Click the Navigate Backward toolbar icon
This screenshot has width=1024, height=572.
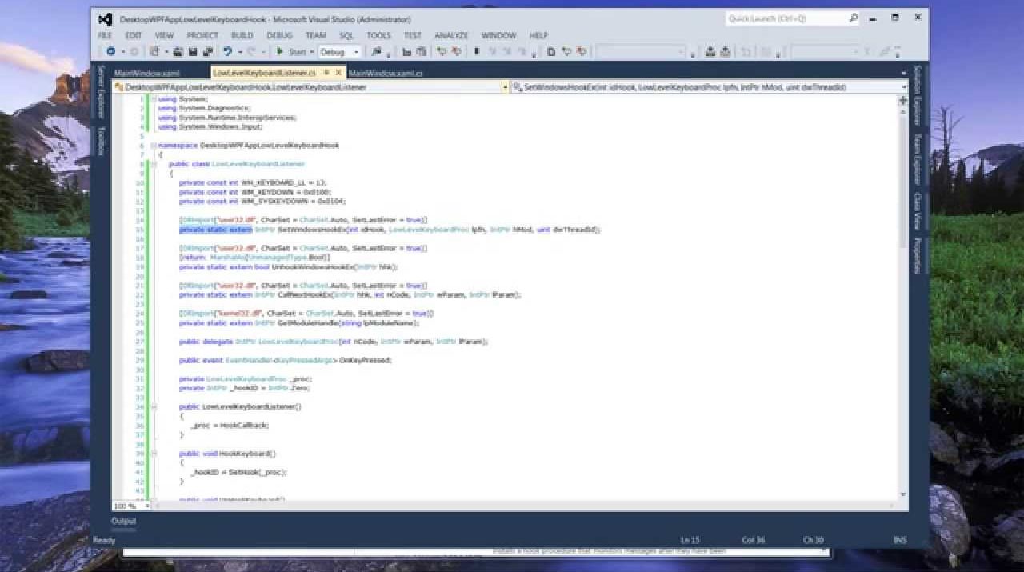coord(111,52)
